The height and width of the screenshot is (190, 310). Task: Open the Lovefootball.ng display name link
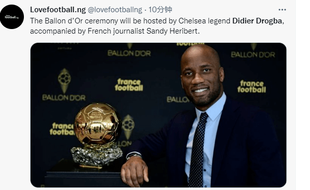(x=58, y=10)
